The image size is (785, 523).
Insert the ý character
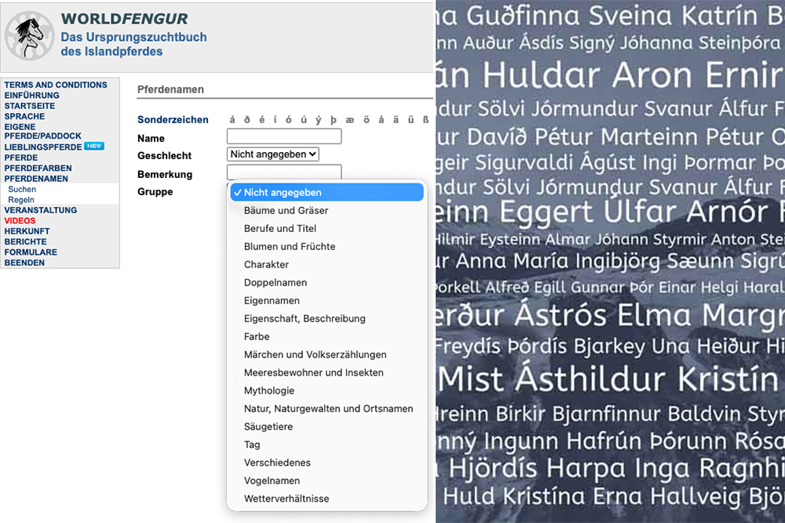click(x=319, y=120)
